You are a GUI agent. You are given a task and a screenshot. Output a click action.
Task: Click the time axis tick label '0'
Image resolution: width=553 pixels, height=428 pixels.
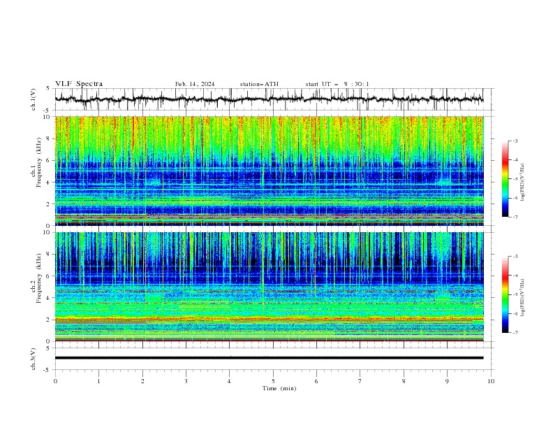tap(55, 381)
